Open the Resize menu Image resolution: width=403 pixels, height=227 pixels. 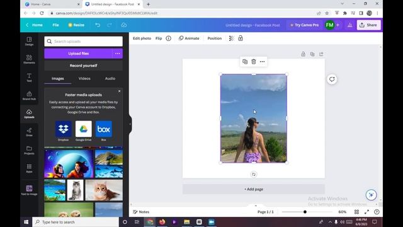[x=76, y=25]
